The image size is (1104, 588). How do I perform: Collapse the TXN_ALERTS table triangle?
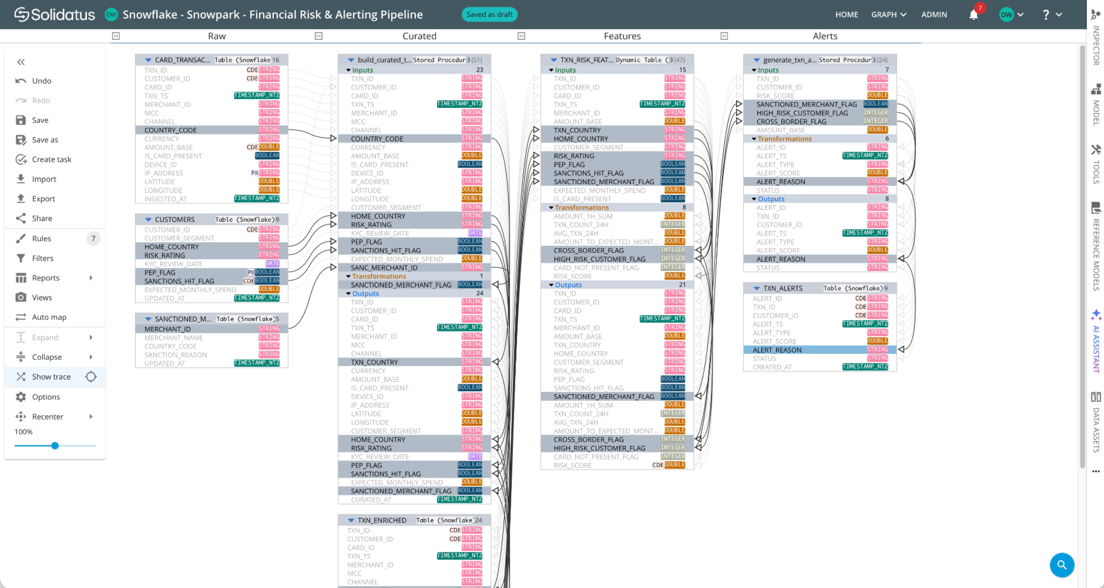(757, 289)
